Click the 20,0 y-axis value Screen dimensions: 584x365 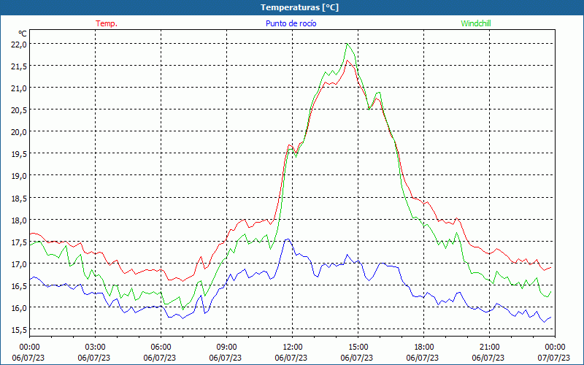pos(19,132)
